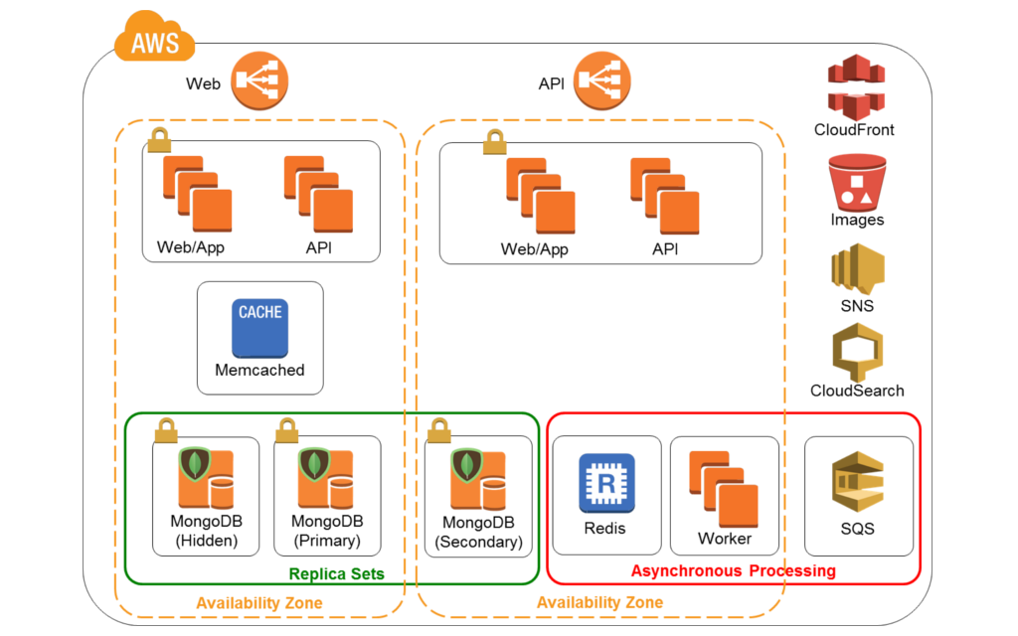Screen dimensions: 1018x636
Task: Select Web/App instances in right availability zone
Action: [x=540, y=196]
